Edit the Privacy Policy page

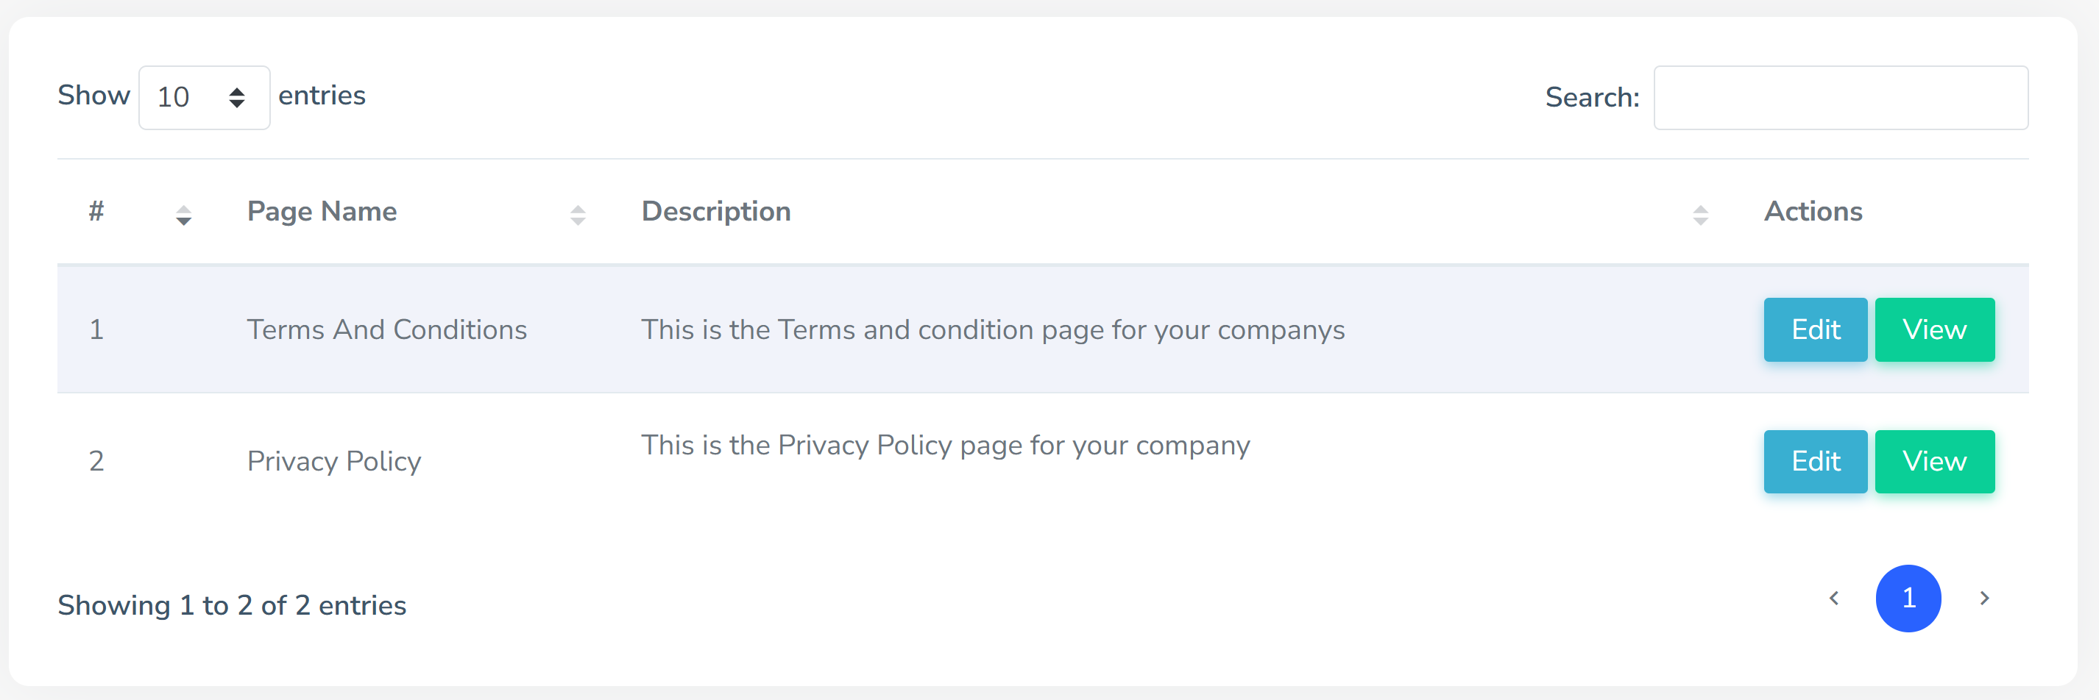coord(1815,462)
